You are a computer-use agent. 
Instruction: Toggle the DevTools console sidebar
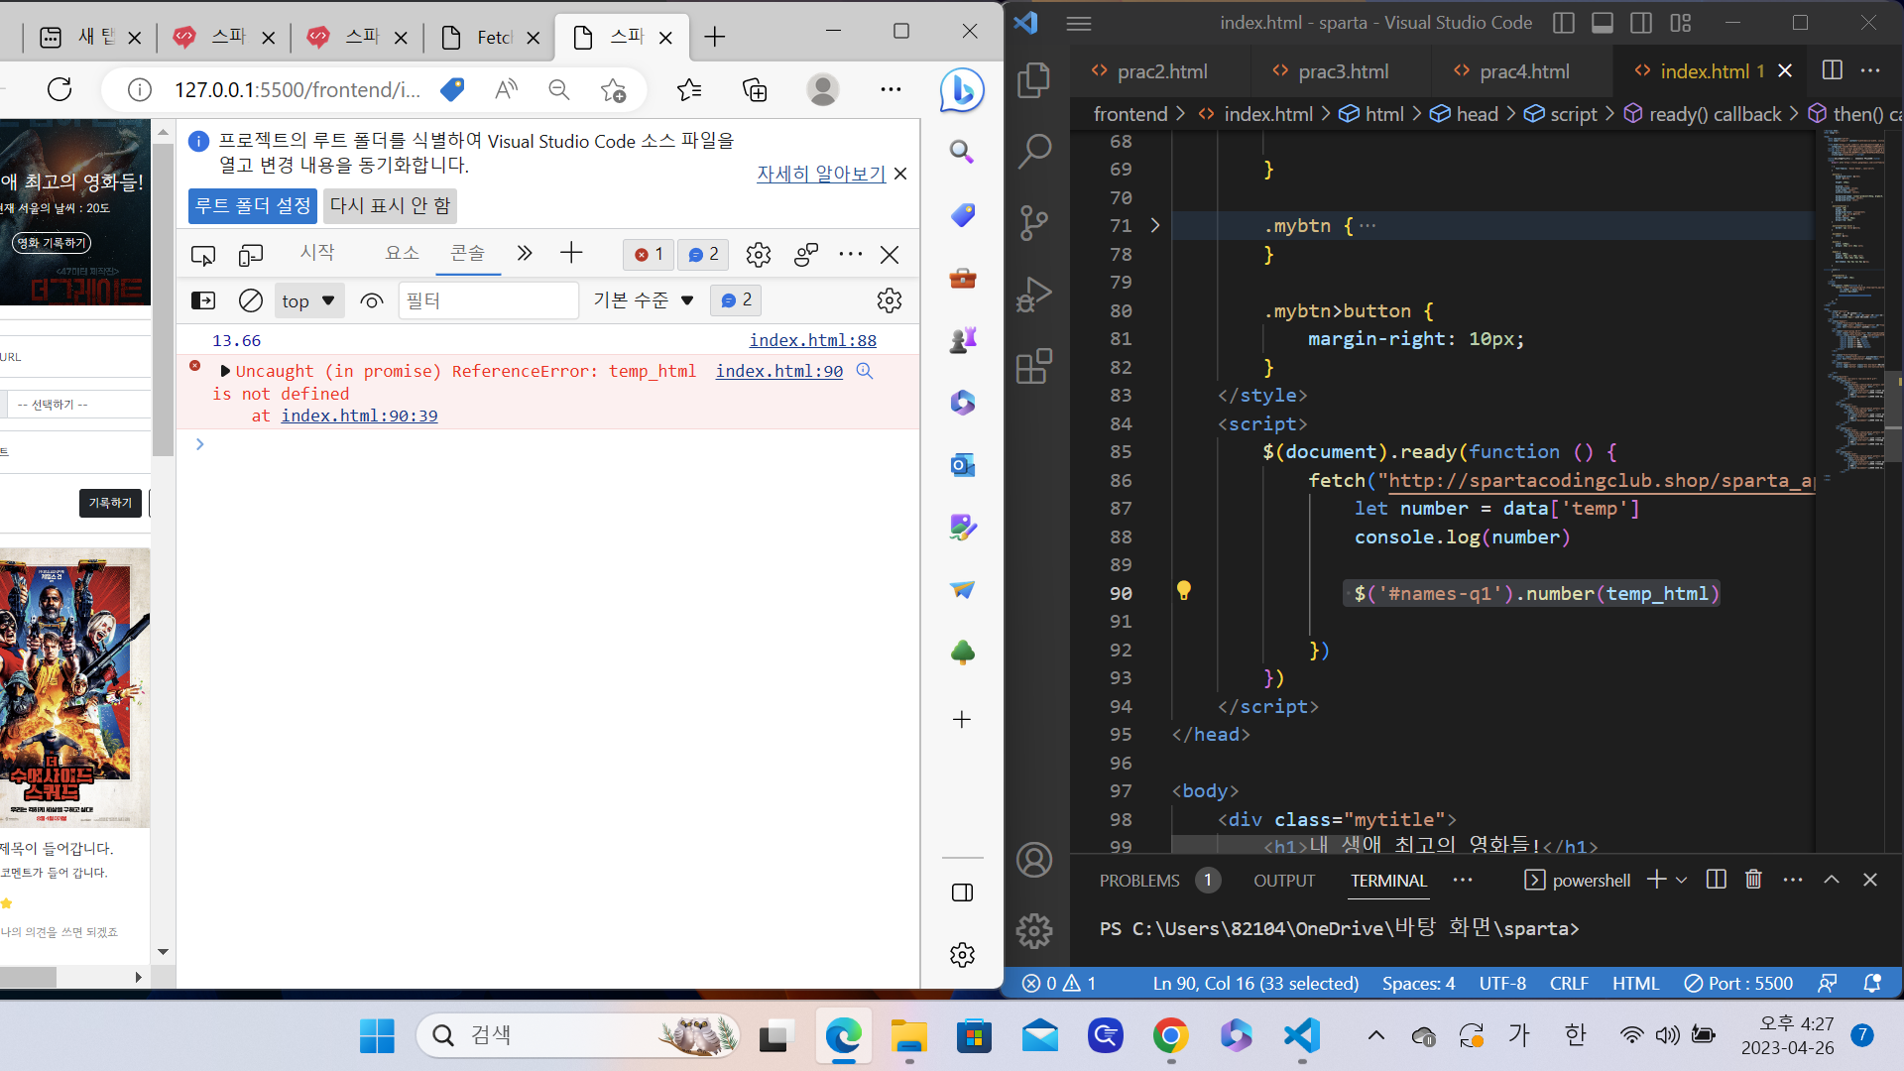[x=203, y=300]
